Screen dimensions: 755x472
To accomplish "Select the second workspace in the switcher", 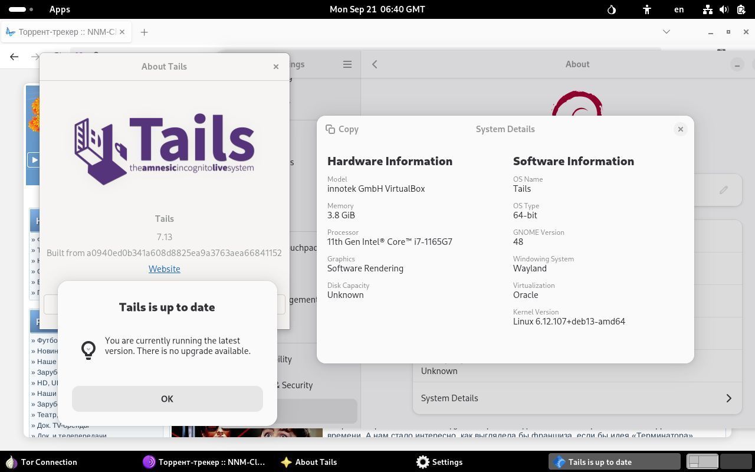I will click(735, 461).
